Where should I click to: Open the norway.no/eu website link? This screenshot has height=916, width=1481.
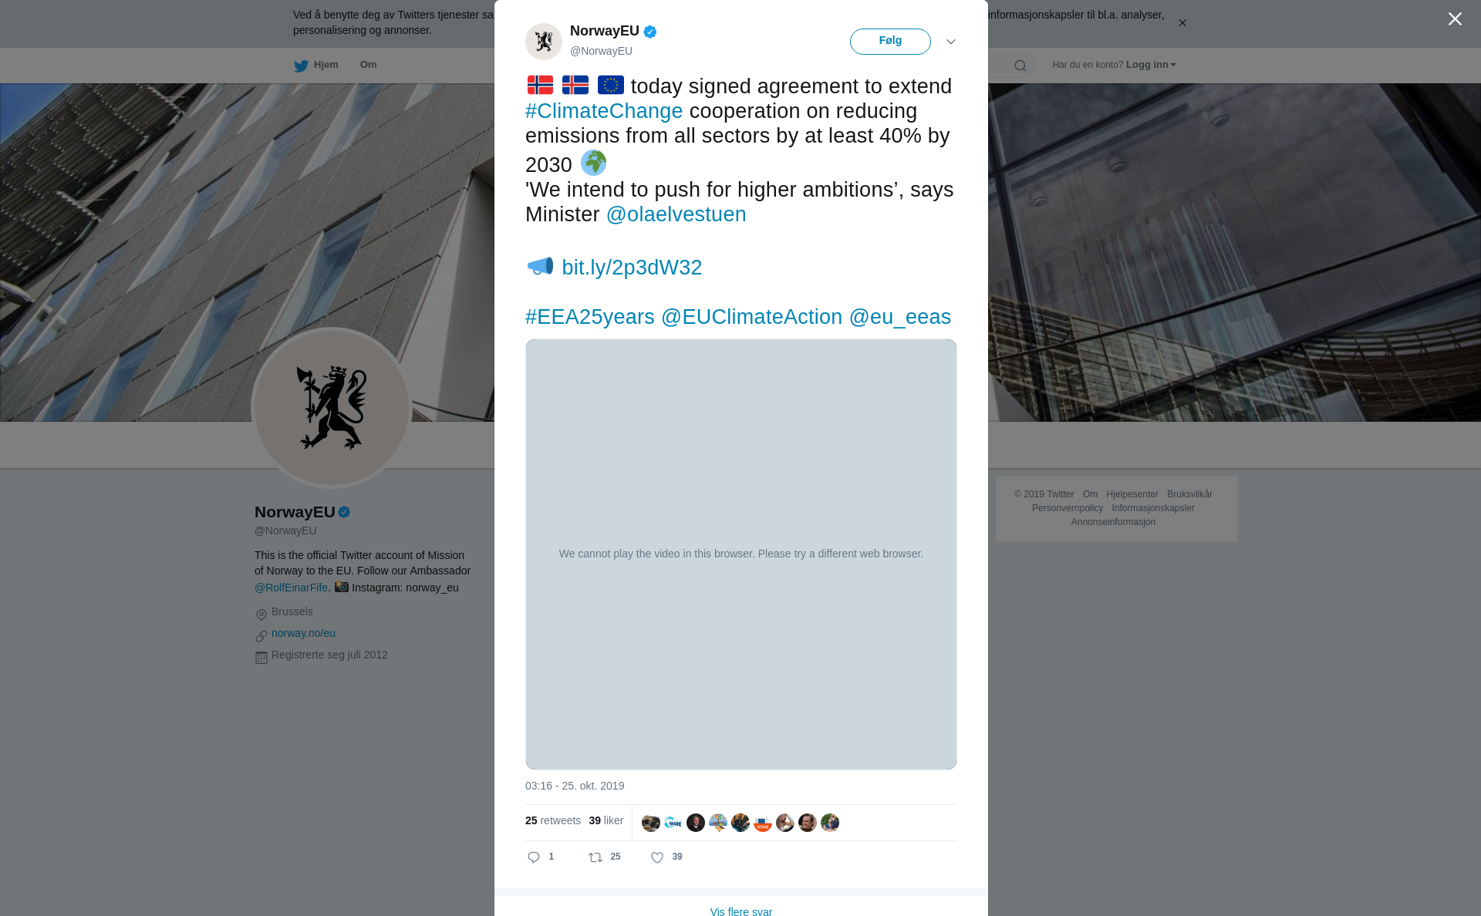point(303,633)
